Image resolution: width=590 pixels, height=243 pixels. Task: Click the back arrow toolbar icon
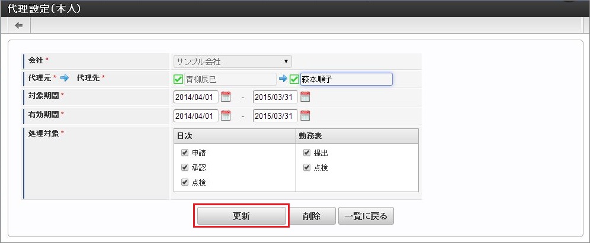click(18, 25)
